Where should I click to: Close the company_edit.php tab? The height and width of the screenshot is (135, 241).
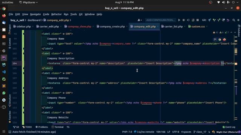tap(158, 27)
